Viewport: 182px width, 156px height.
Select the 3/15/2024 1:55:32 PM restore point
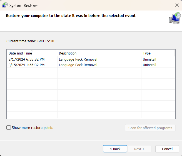(26, 65)
